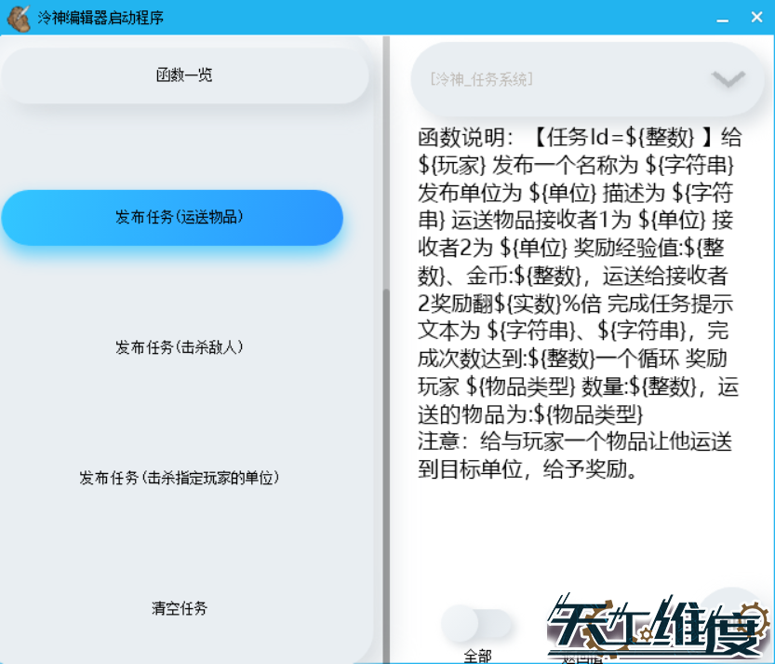Viewport: 775px width, 664px height.
Task: Open the 函数一览 function list
Action: tap(184, 75)
